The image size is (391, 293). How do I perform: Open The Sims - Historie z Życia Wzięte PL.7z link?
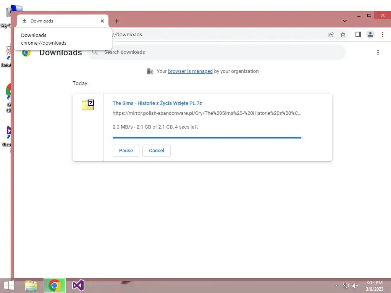pyautogui.click(x=157, y=103)
